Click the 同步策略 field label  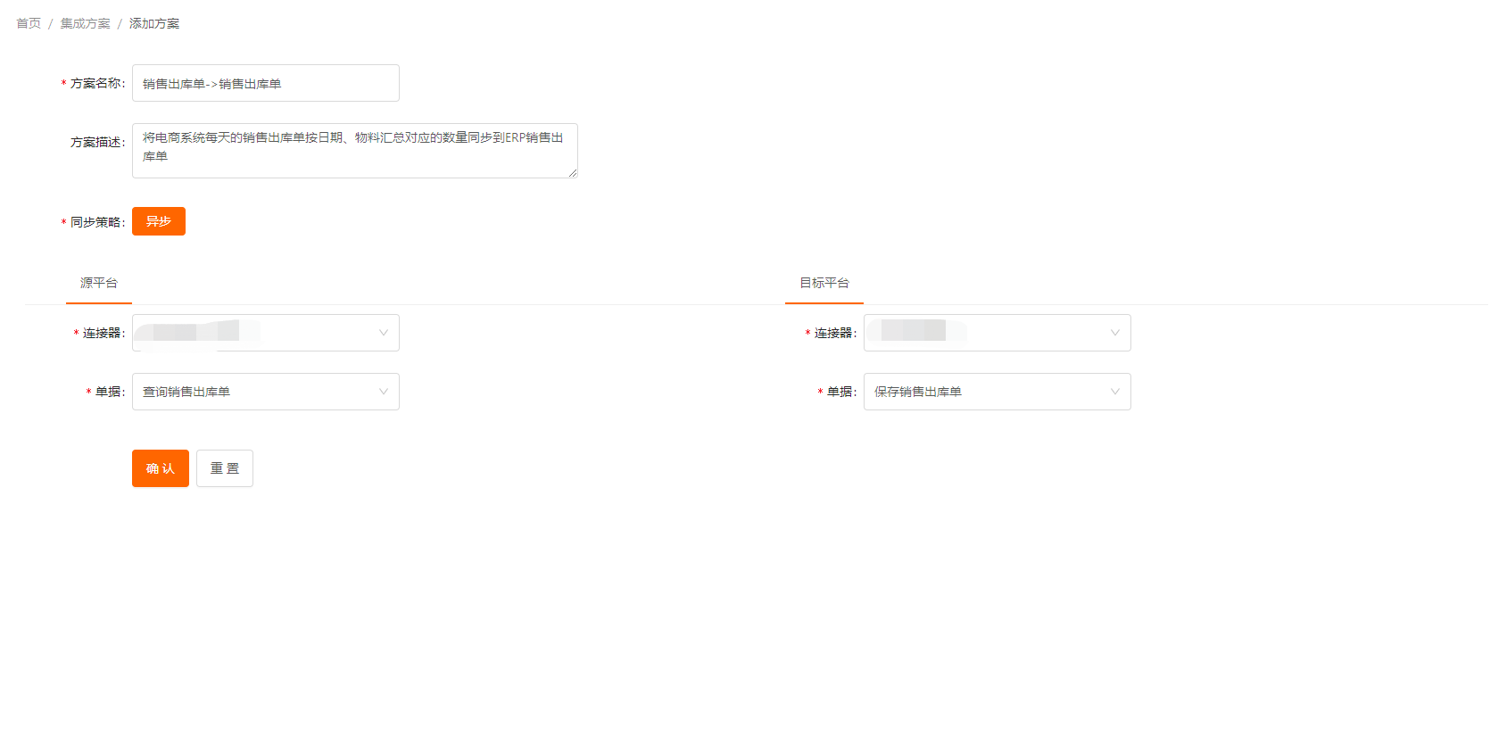pyautogui.click(x=96, y=222)
